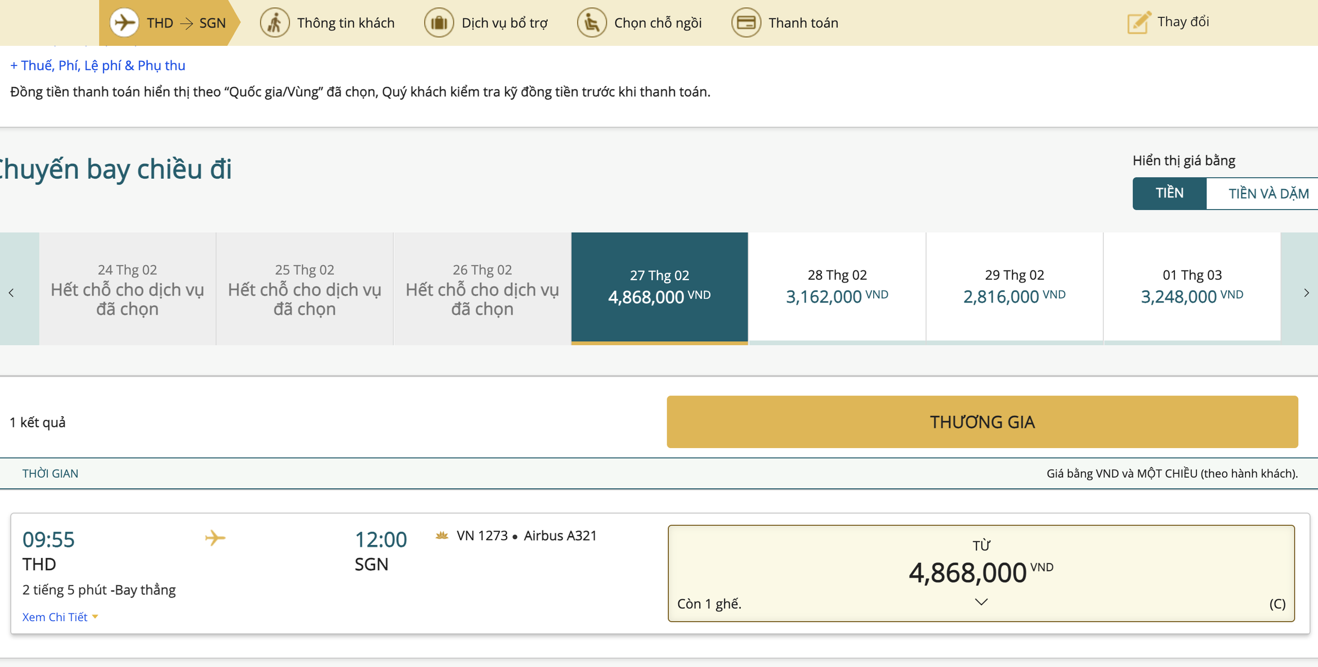Click departure time 09:55
Viewport: 1318px width, 667px height.
[x=48, y=539]
